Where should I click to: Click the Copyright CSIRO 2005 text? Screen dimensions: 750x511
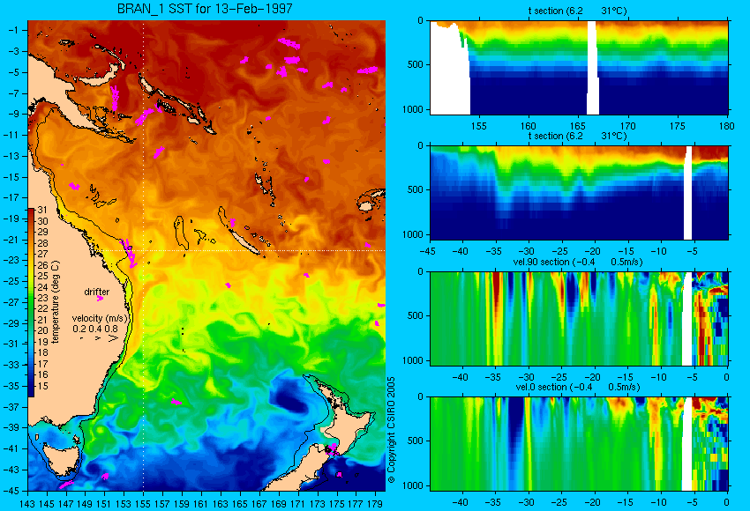[x=391, y=430]
